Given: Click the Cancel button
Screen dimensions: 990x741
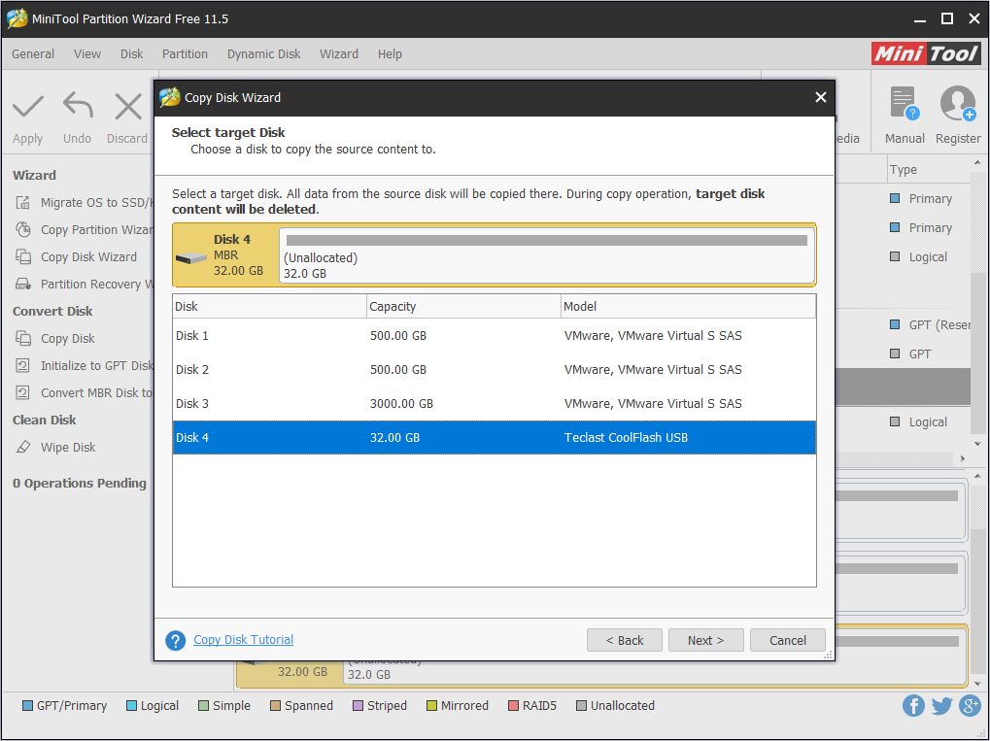Looking at the screenshot, I should [x=787, y=640].
